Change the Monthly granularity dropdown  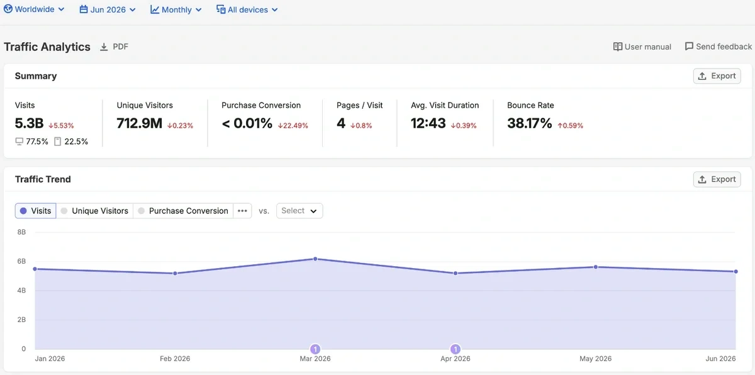176,9
